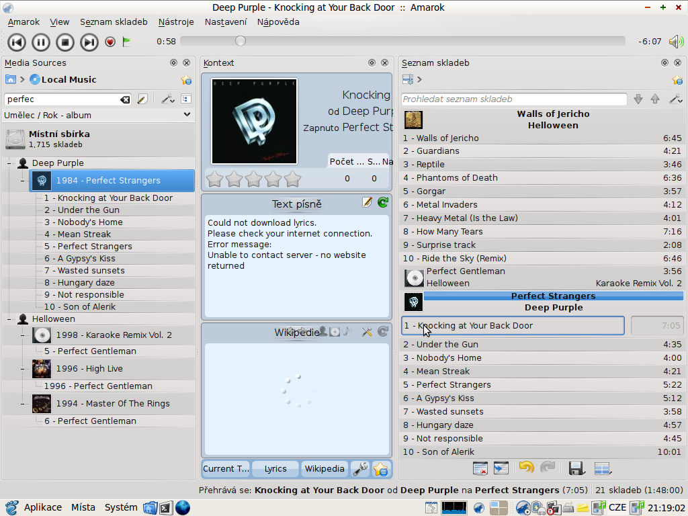
Task: Open context bookmarks star button
Action: (x=380, y=468)
